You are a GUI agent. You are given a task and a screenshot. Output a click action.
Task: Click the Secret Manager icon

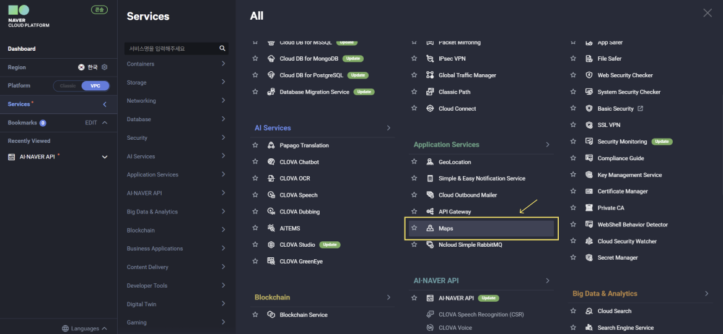[589, 258]
